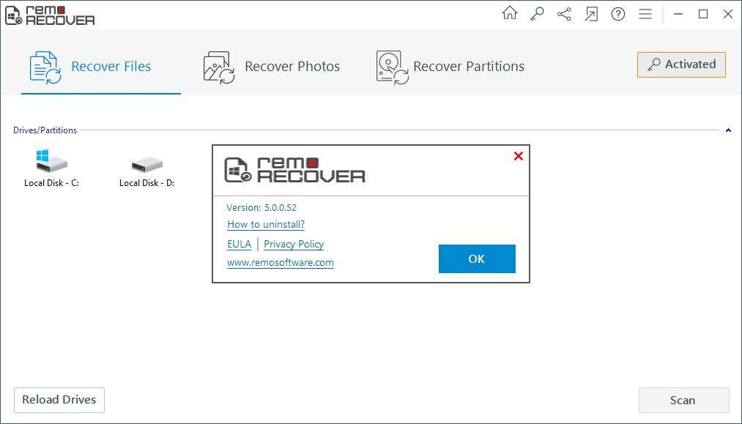Start a Scan
The width and height of the screenshot is (742, 424).
pyautogui.click(x=683, y=400)
